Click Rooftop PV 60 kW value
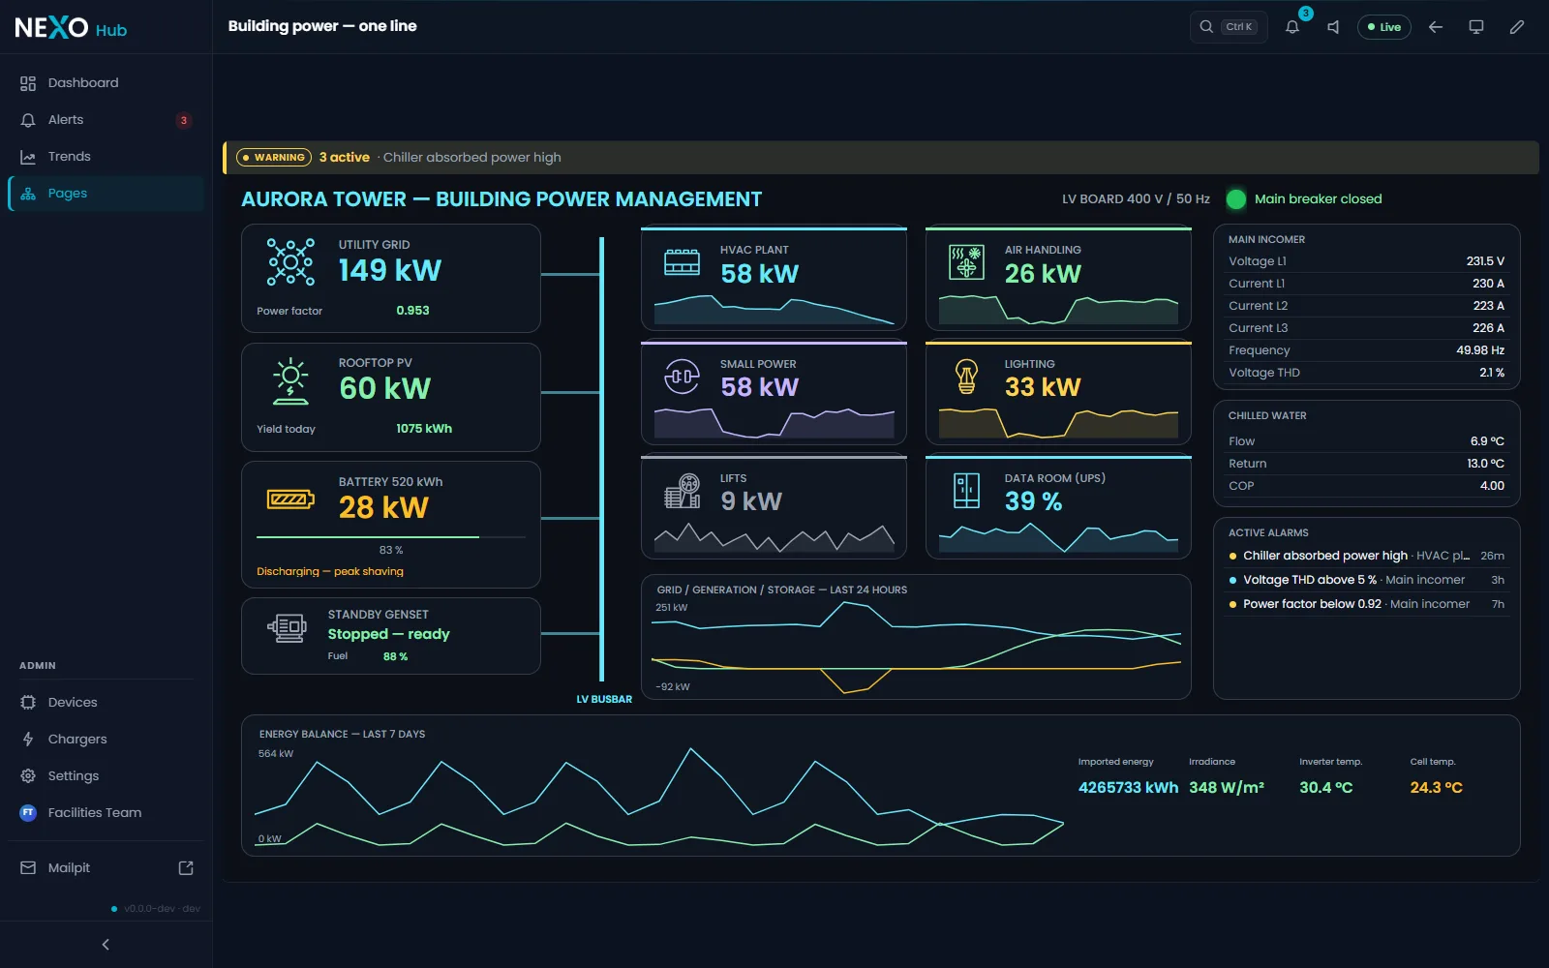 pos(385,388)
